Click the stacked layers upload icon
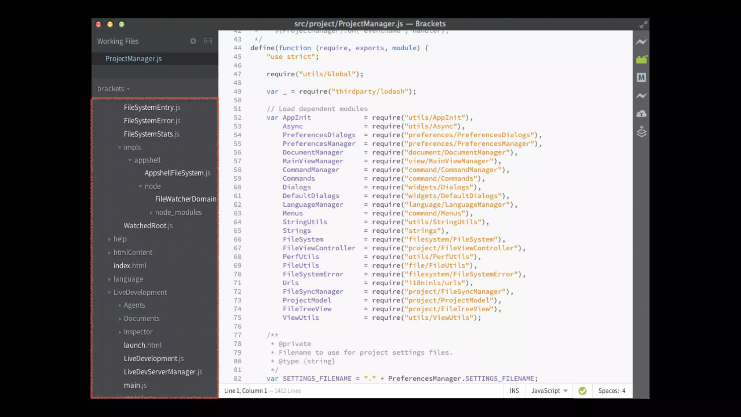Viewport: 741px width, 417px height. (x=642, y=131)
